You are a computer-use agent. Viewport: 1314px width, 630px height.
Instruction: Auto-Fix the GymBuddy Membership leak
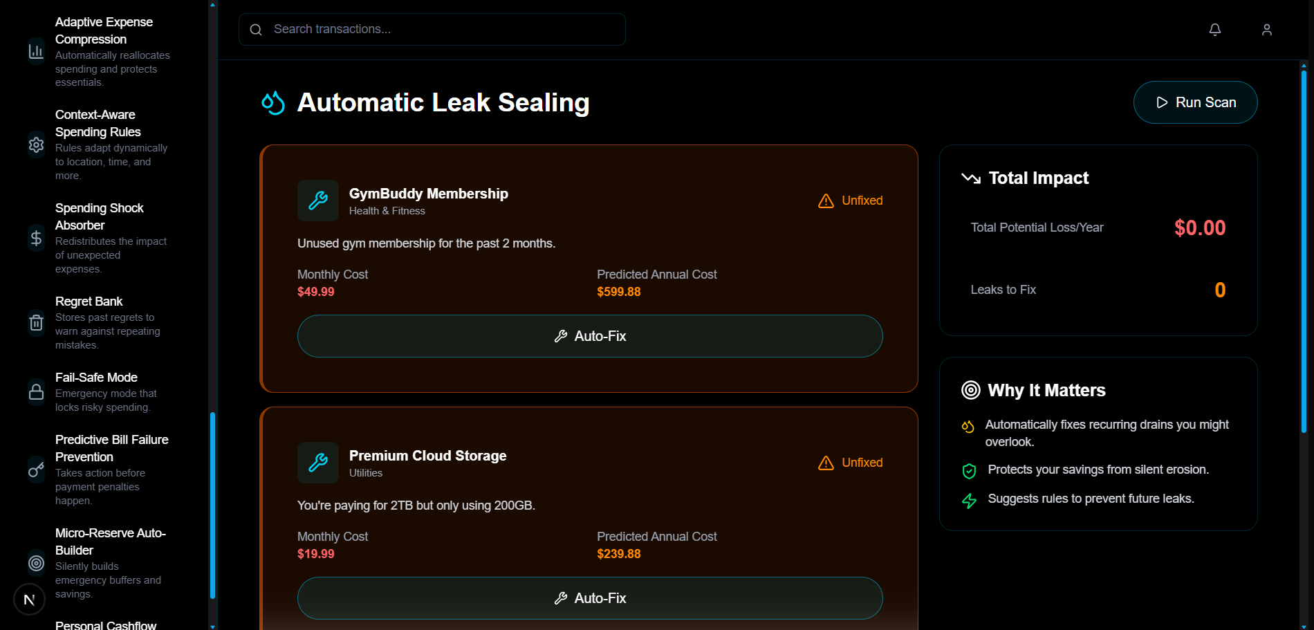click(x=590, y=336)
